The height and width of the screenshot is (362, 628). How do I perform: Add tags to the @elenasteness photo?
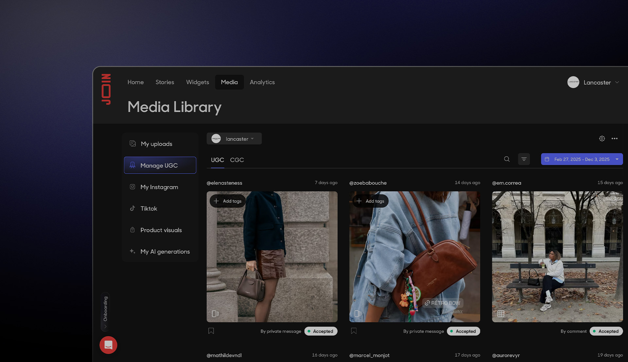[228, 201]
